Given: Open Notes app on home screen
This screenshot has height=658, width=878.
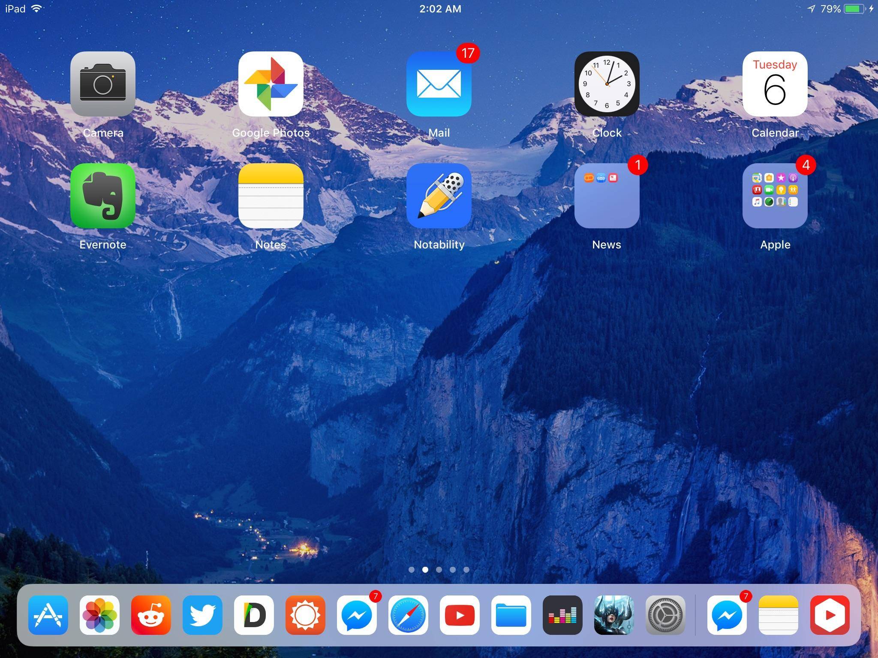Looking at the screenshot, I should coord(271,196).
